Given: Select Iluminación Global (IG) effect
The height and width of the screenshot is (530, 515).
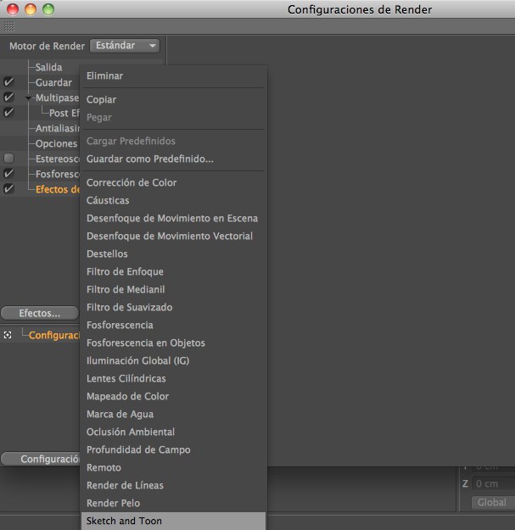Looking at the screenshot, I should pyautogui.click(x=137, y=360).
